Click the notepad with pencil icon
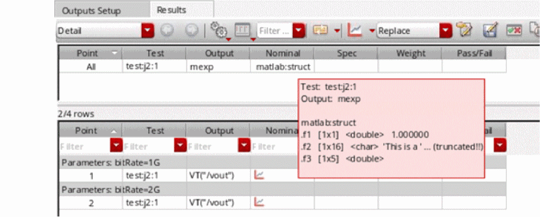 tap(464, 30)
